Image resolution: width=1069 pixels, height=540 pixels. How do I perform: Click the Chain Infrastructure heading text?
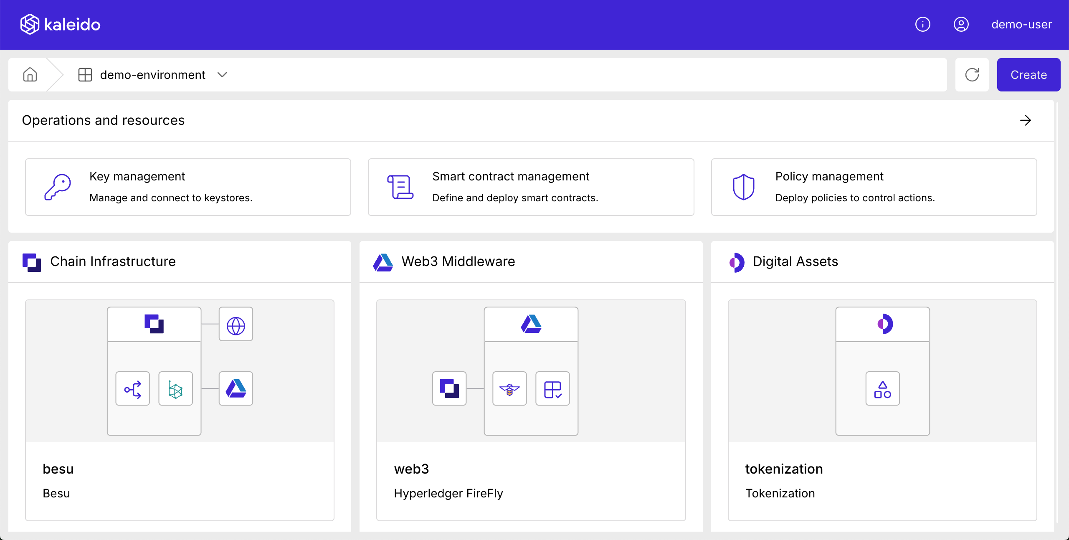click(113, 261)
